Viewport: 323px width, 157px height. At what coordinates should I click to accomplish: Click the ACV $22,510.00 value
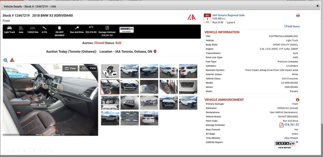[91, 32]
